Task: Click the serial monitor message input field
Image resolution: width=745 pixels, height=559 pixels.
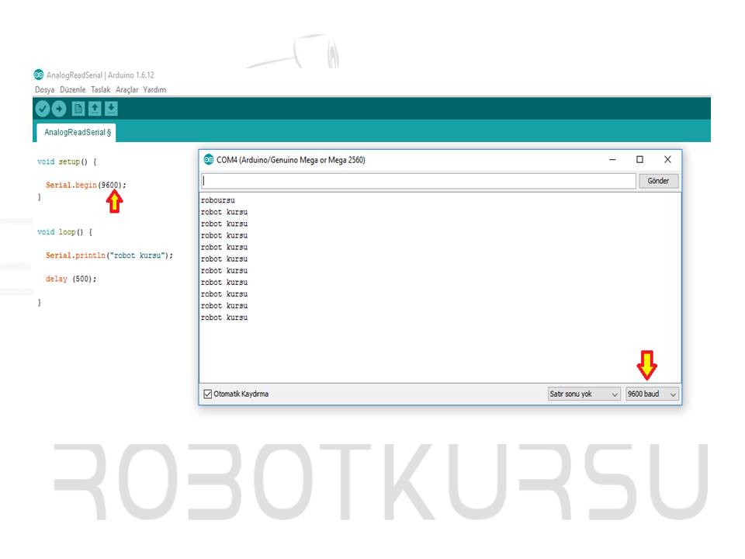Action: pos(418,181)
